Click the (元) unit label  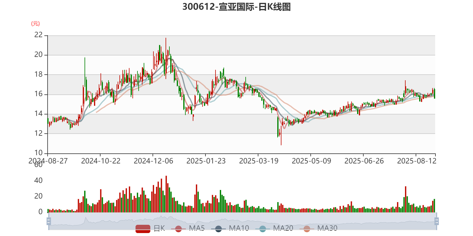tap(35, 24)
